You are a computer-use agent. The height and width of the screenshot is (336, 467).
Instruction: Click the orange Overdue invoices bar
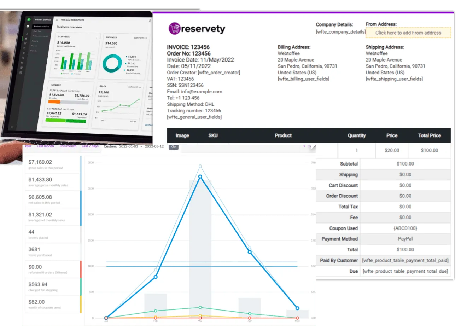click(54, 102)
